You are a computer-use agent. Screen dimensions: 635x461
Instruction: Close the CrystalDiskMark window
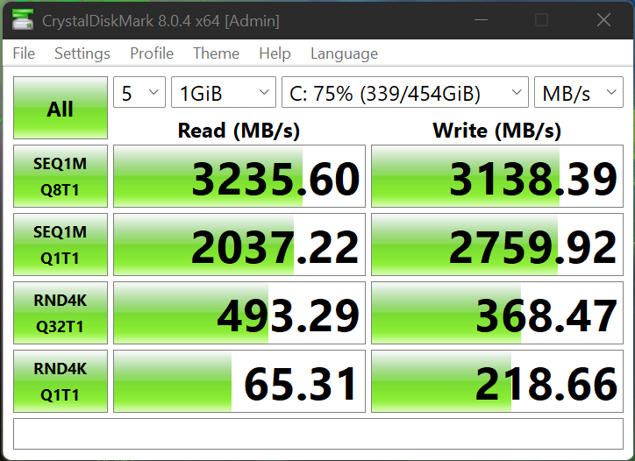pyautogui.click(x=603, y=19)
